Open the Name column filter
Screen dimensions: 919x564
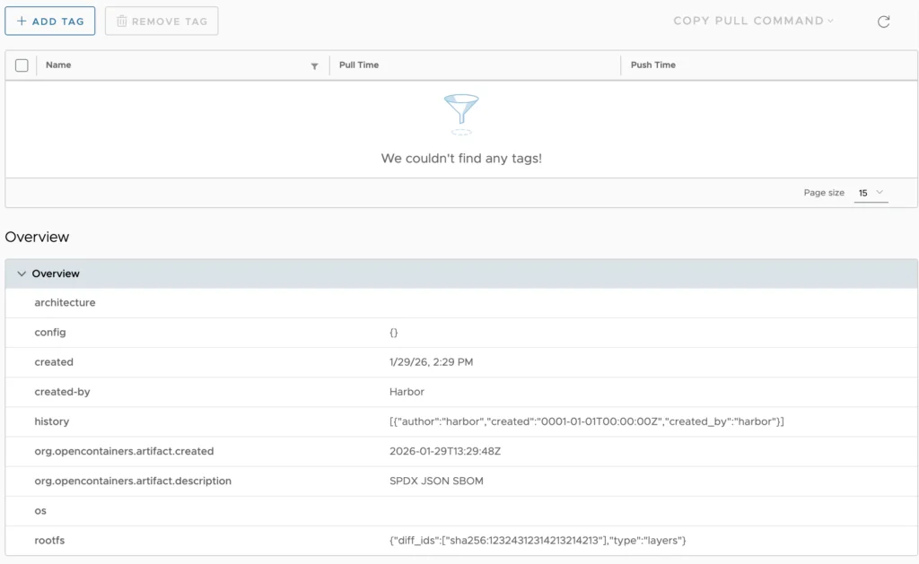(314, 65)
